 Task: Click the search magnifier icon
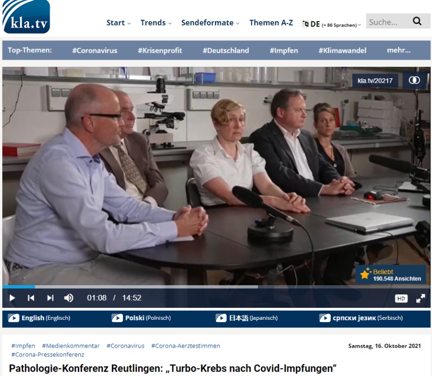click(x=417, y=21)
